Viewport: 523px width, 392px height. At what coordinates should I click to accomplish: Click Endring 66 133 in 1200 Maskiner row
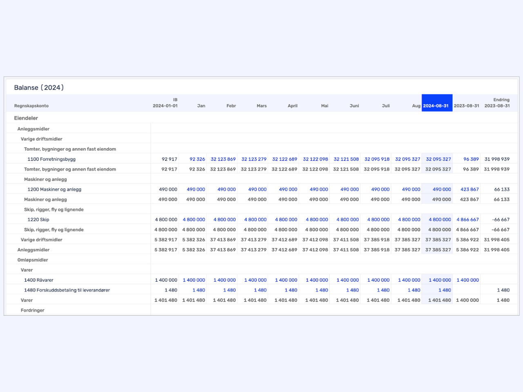pos(502,189)
